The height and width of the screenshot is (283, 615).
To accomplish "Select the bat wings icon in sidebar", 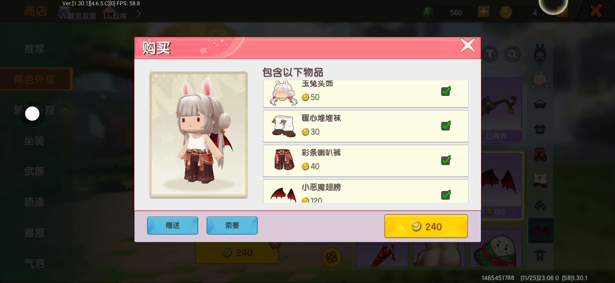I will click(x=540, y=231).
